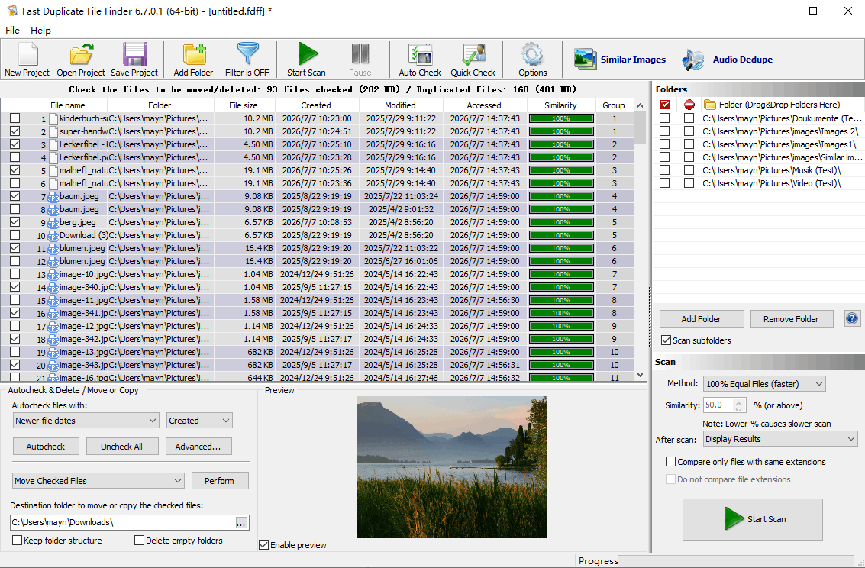The height and width of the screenshot is (568, 865).
Task: Click the Similarity value spinner arrows
Action: point(739,405)
